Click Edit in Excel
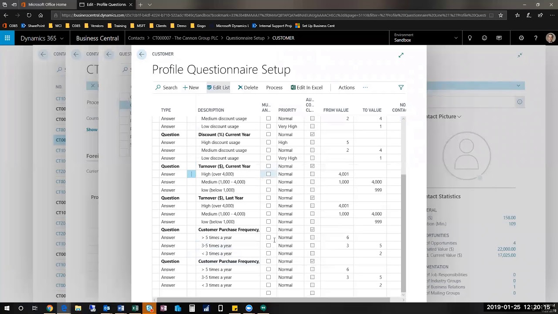 coord(307,88)
